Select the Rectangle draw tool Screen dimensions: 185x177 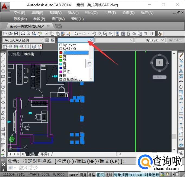3,76
